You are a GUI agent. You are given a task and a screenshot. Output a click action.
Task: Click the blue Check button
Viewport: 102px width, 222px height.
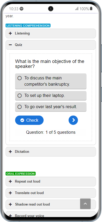pos(29,120)
